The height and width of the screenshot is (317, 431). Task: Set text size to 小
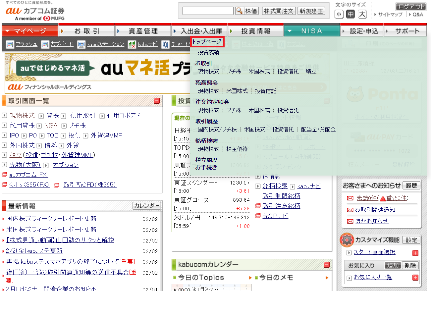339,14
